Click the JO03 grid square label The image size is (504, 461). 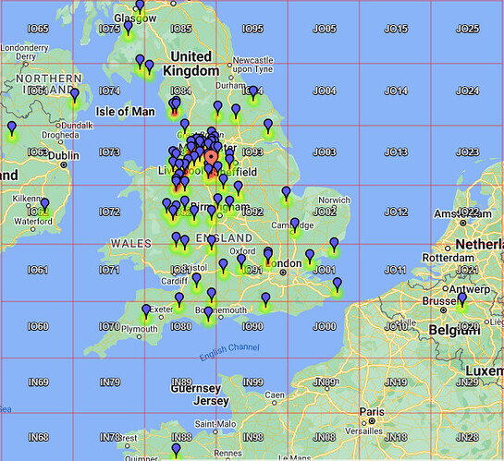coord(325,152)
